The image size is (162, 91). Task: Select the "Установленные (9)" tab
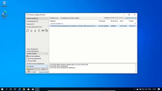[37, 21]
